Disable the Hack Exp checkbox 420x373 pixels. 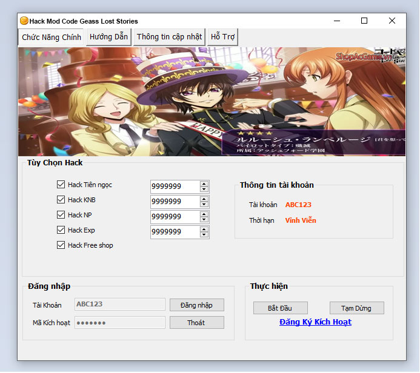click(61, 230)
